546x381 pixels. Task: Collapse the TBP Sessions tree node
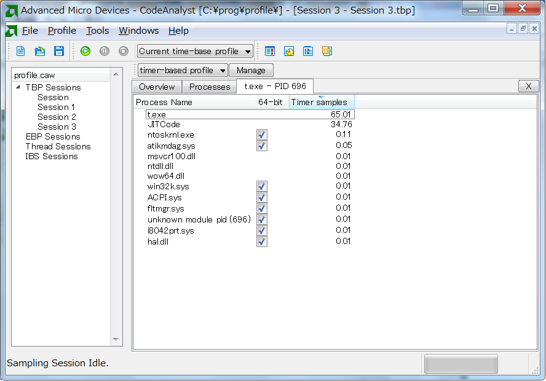point(17,87)
